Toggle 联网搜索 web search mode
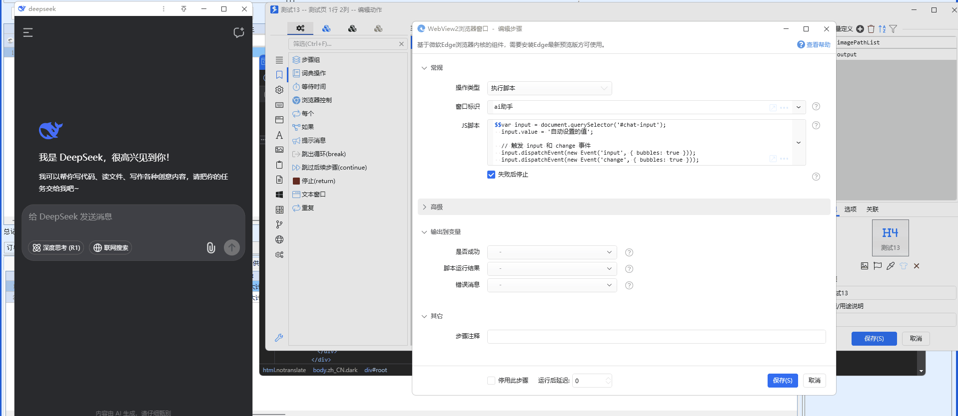 [110, 247]
